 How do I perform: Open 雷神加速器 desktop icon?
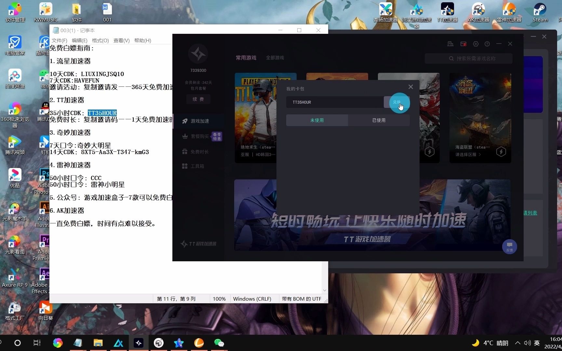pyautogui.click(x=509, y=12)
